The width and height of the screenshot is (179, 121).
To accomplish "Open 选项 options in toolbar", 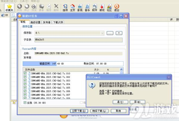I will pos(65,7).
